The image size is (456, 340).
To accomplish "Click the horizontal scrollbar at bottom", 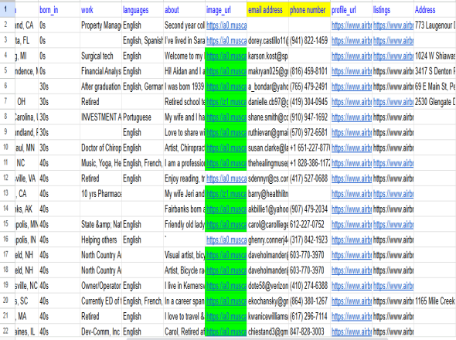I will click(x=257, y=338).
